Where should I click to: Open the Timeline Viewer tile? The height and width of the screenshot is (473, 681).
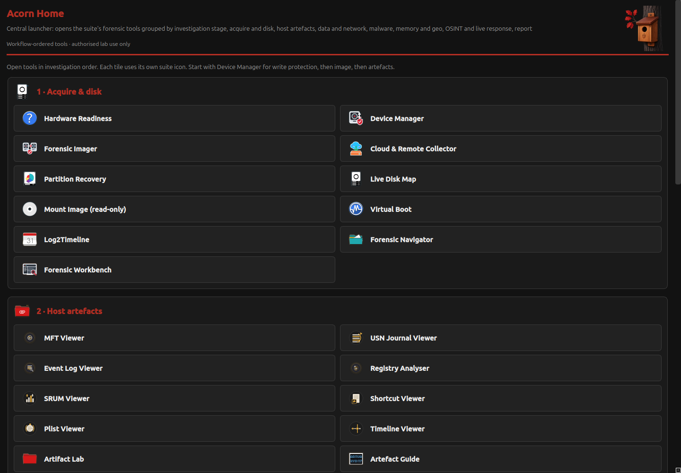(501, 429)
